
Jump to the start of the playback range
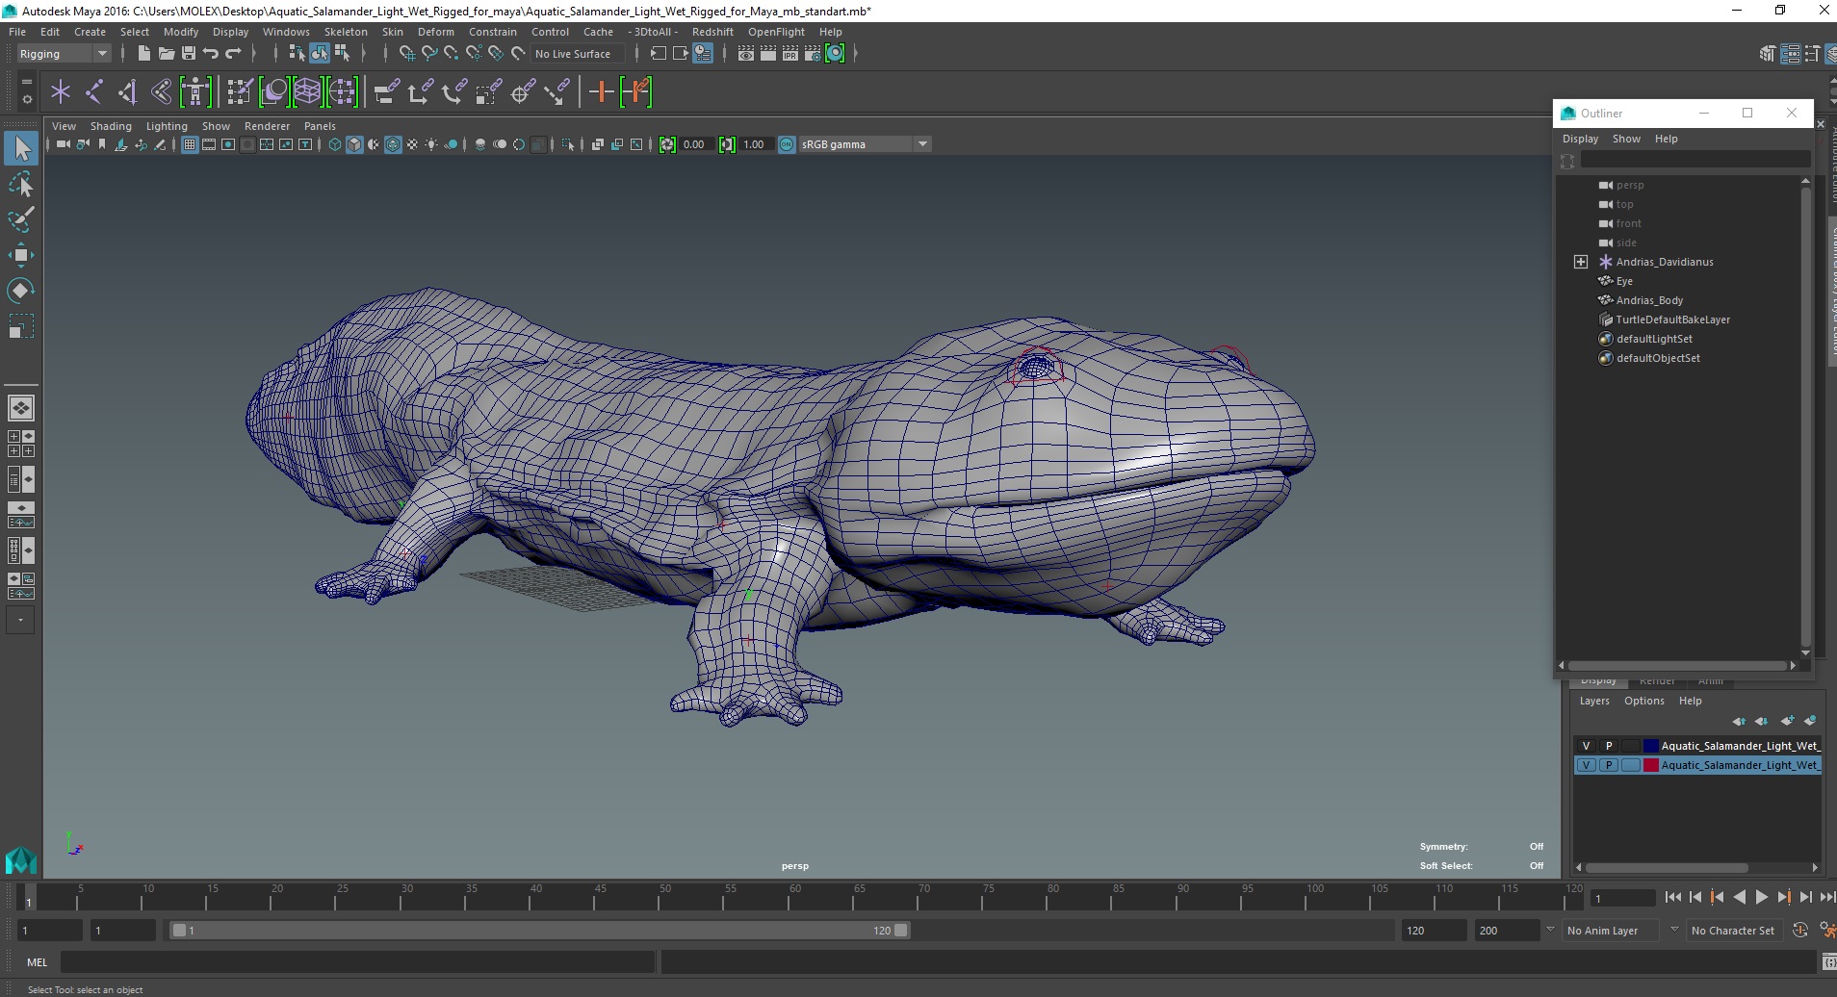(x=1672, y=897)
